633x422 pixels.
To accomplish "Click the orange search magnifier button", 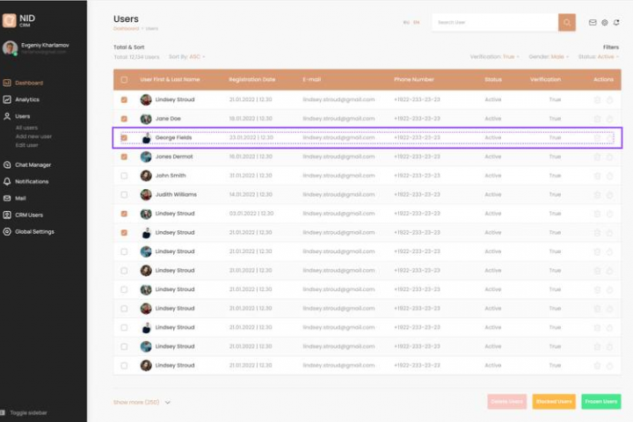I will [x=567, y=23].
